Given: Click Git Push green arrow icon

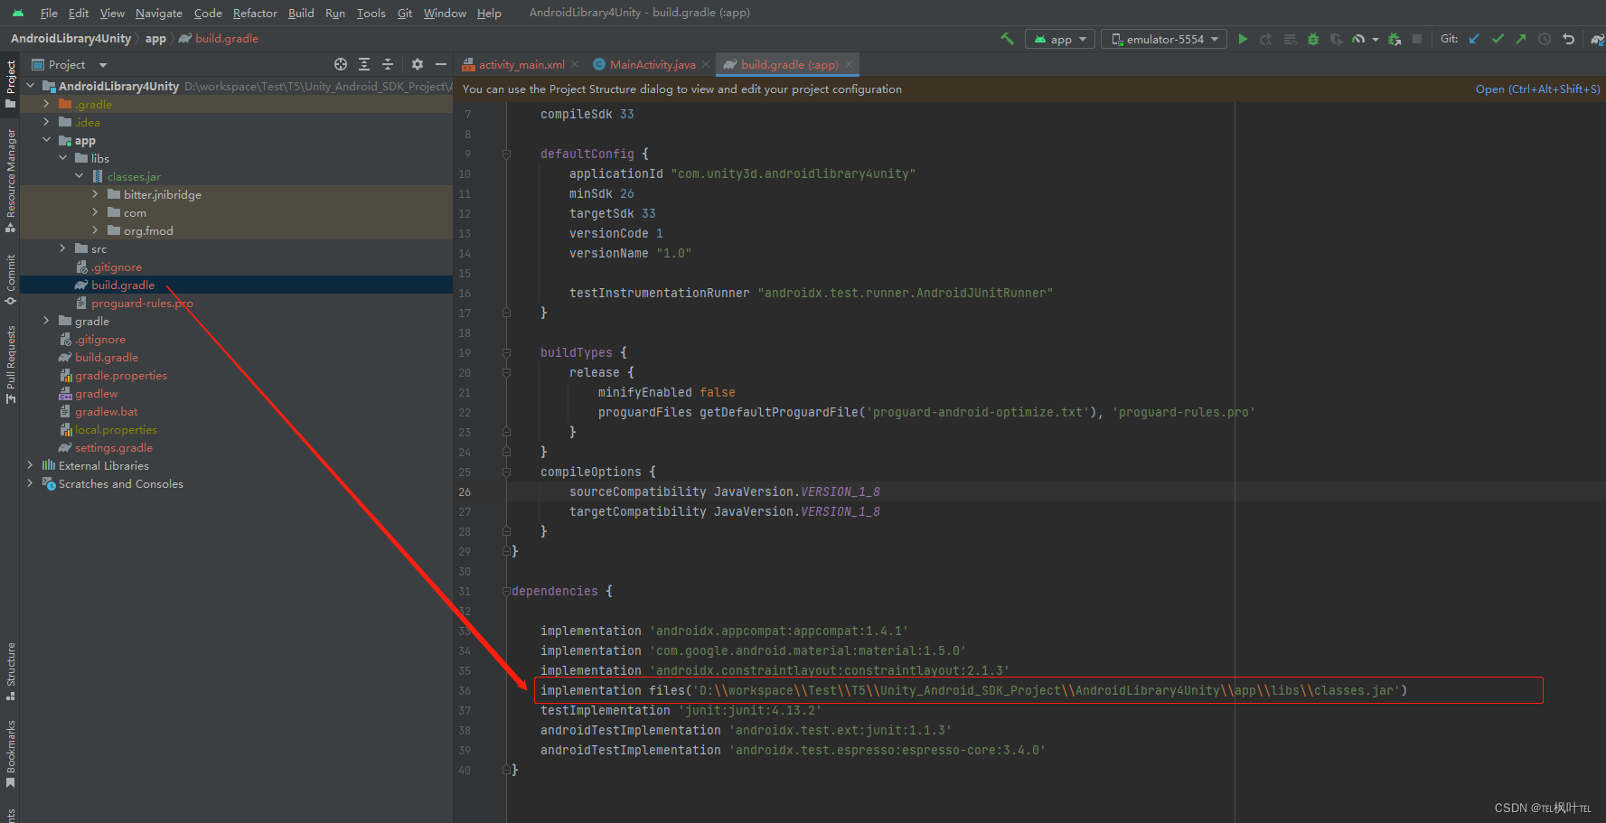Looking at the screenshot, I should click(x=1521, y=39).
